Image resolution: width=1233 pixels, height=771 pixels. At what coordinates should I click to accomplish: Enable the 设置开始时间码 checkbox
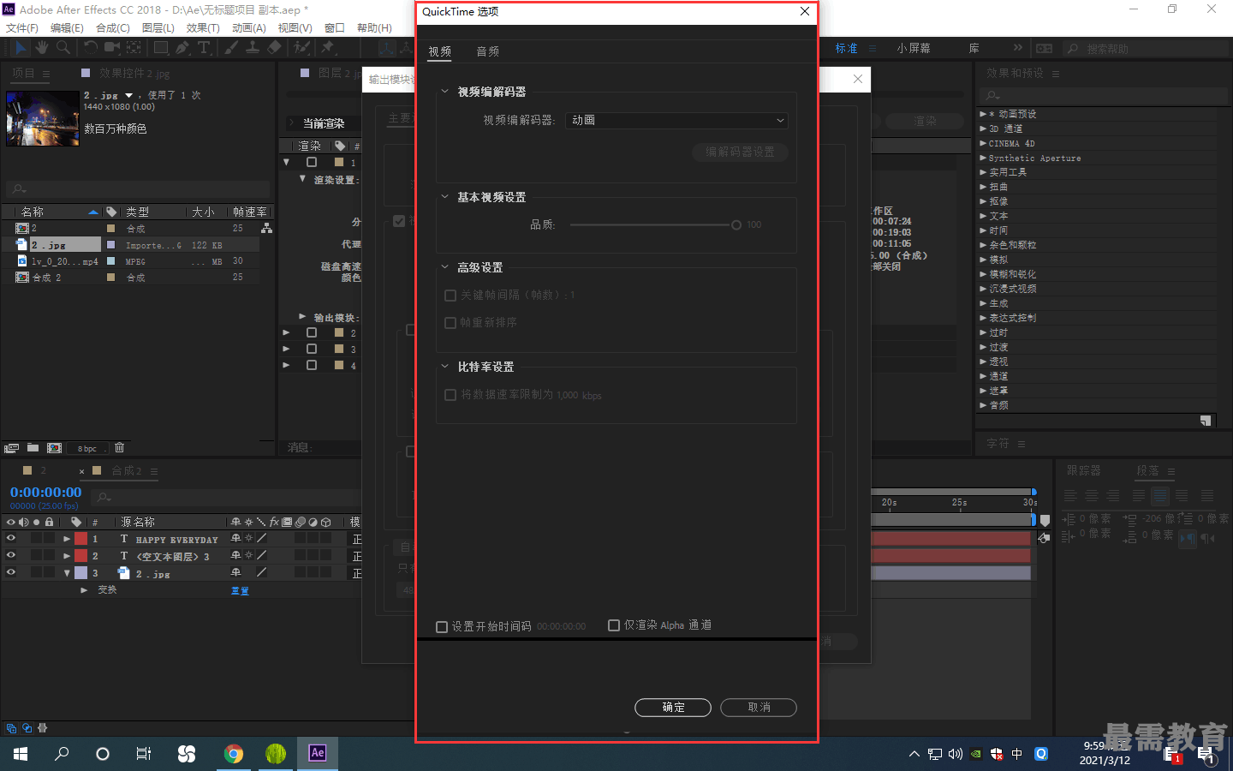pyautogui.click(x=442, y=627)
